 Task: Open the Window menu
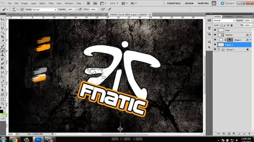pos(69,3)
